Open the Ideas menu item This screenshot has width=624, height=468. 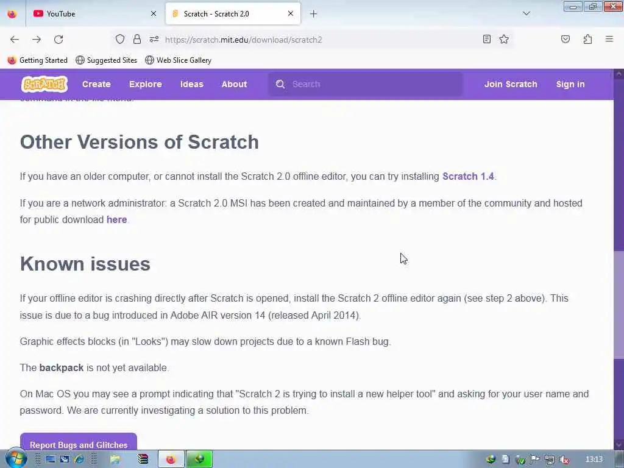point(192,84)
